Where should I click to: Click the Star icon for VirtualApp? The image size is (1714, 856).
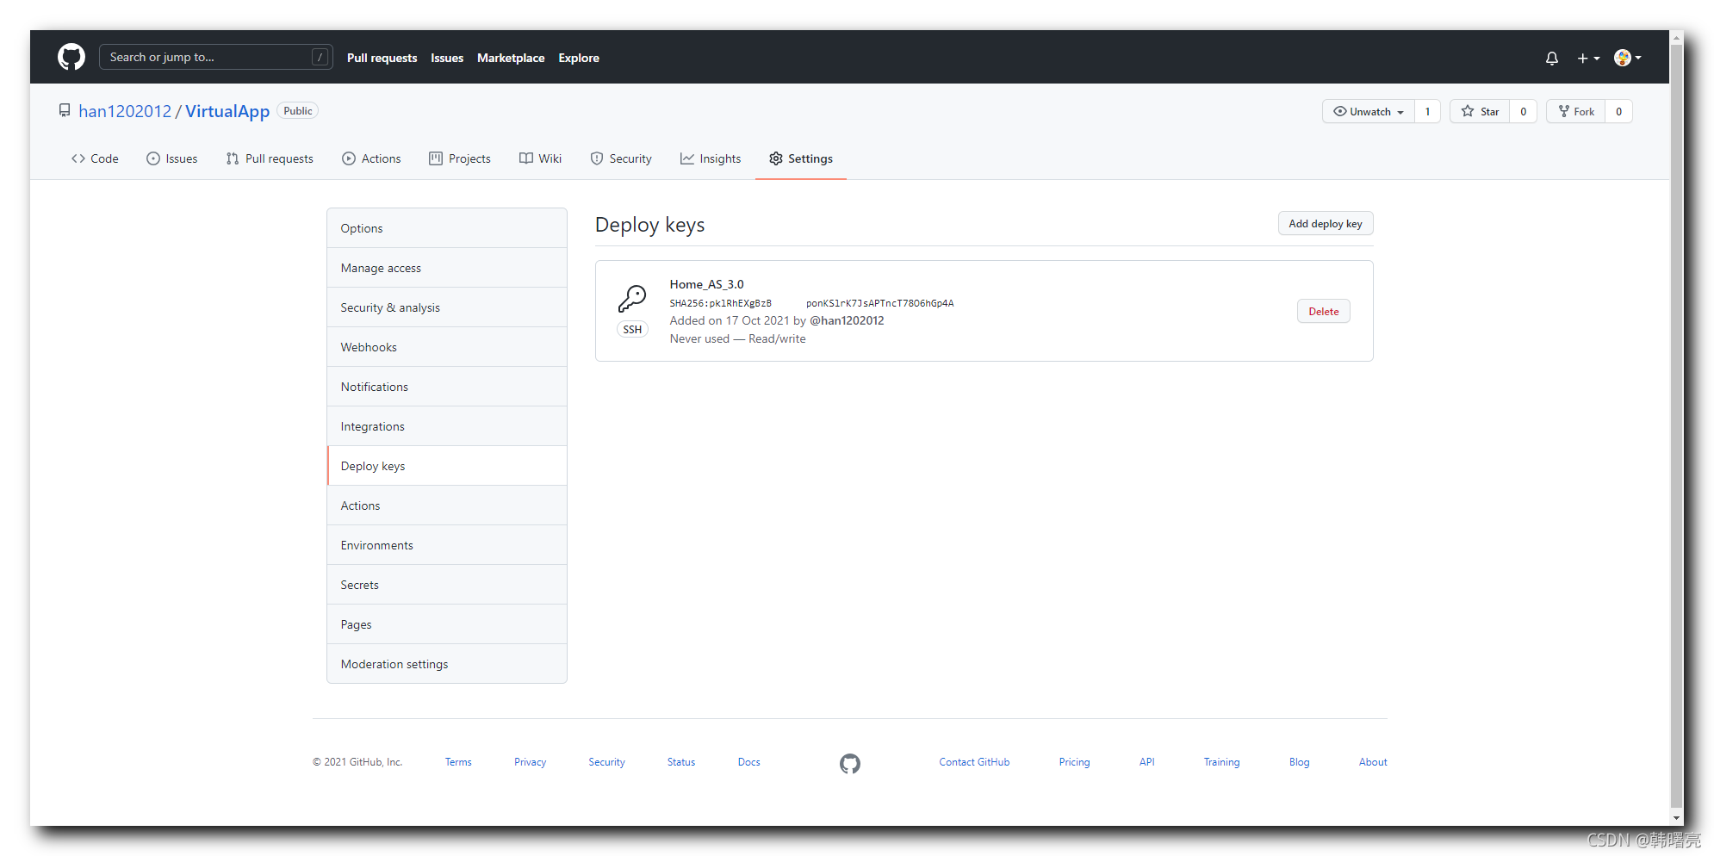1468,111
